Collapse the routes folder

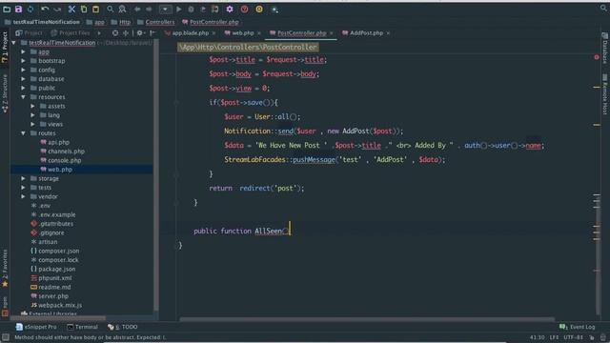[23, 133]
